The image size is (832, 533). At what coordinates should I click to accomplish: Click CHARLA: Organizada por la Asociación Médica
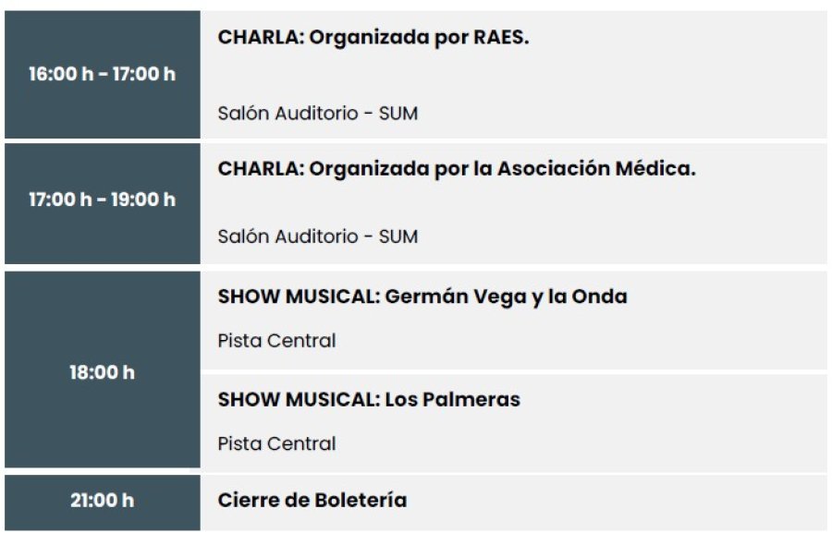(x=457, y=169)
